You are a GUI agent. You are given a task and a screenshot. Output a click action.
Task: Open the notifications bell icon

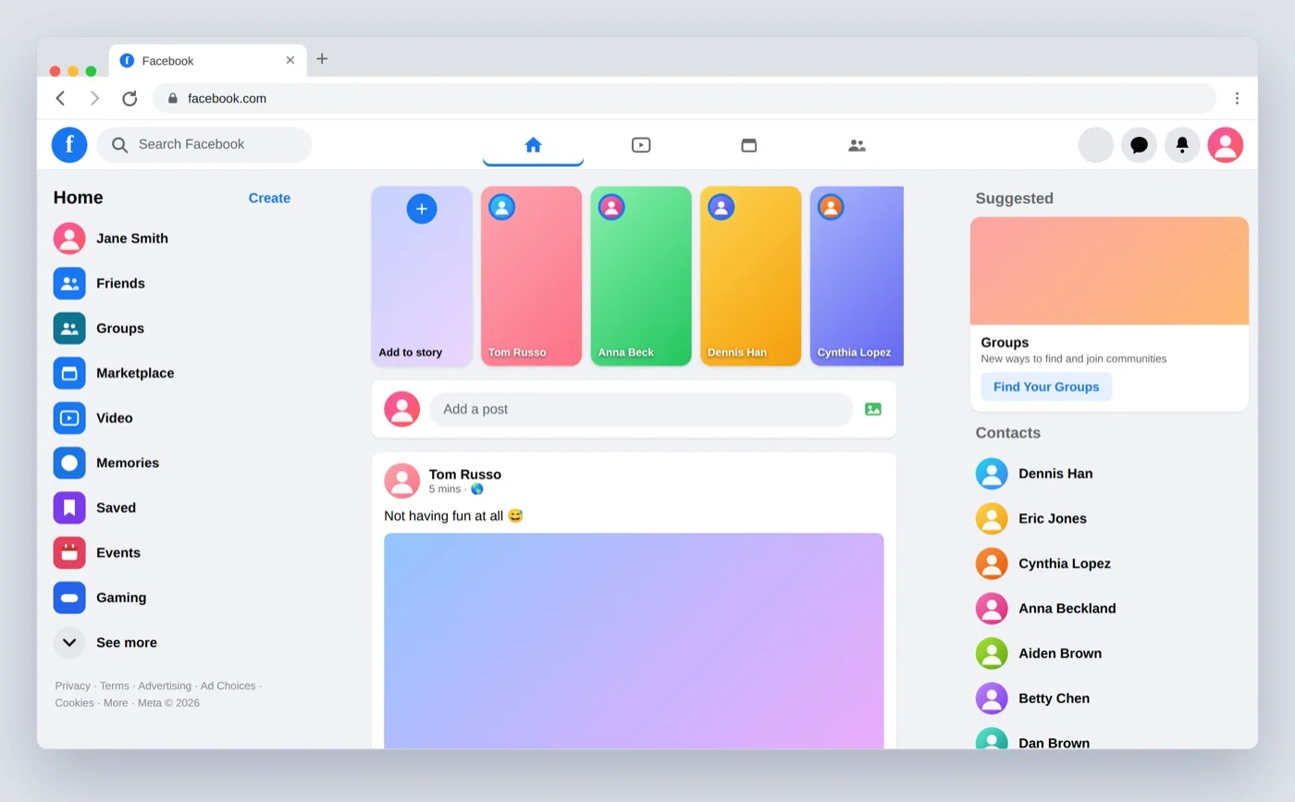(x=1182, y=145)
